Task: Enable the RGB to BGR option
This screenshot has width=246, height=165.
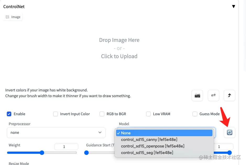Action: coord(102,114)
